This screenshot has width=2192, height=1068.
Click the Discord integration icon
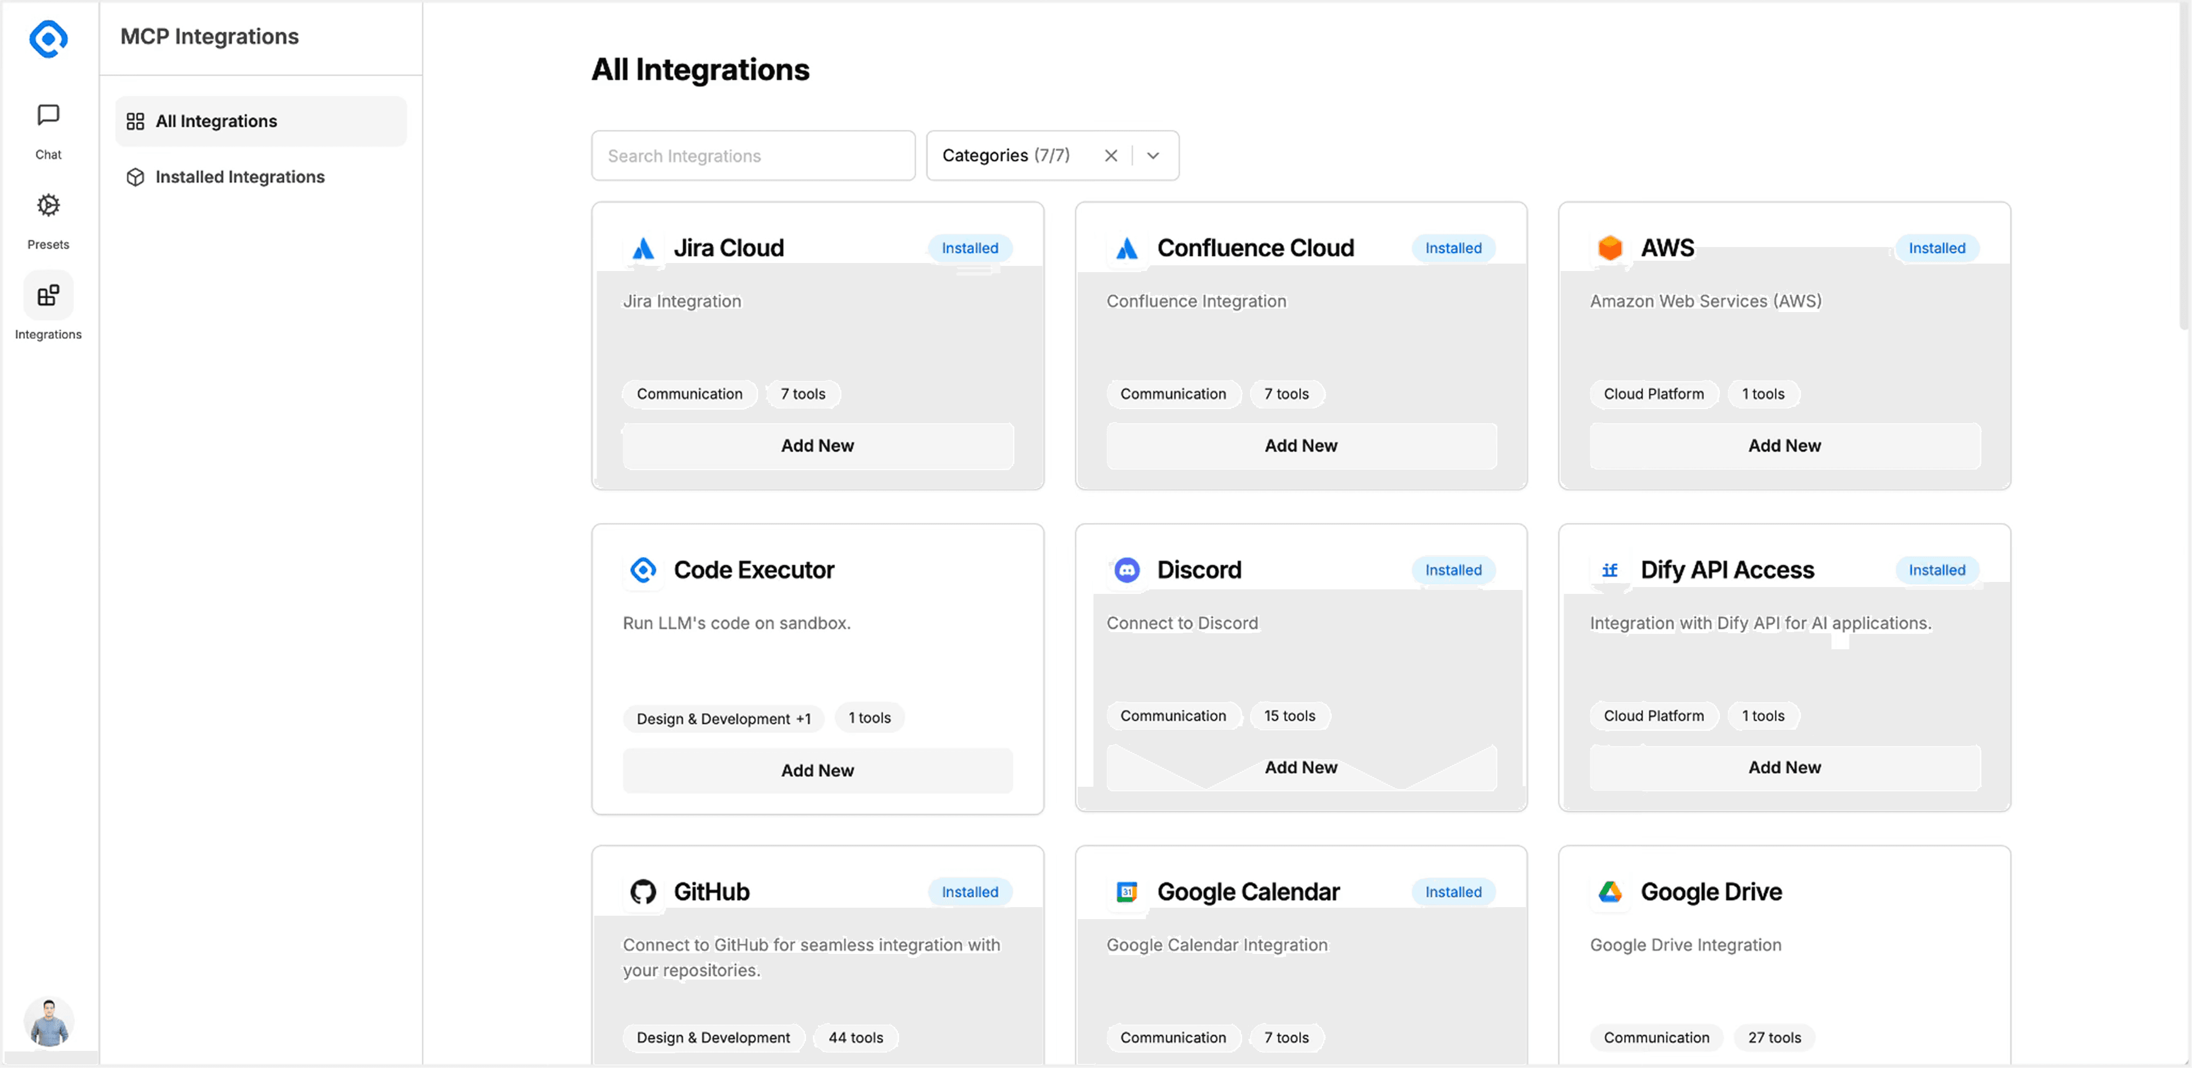pos(1127,570)
